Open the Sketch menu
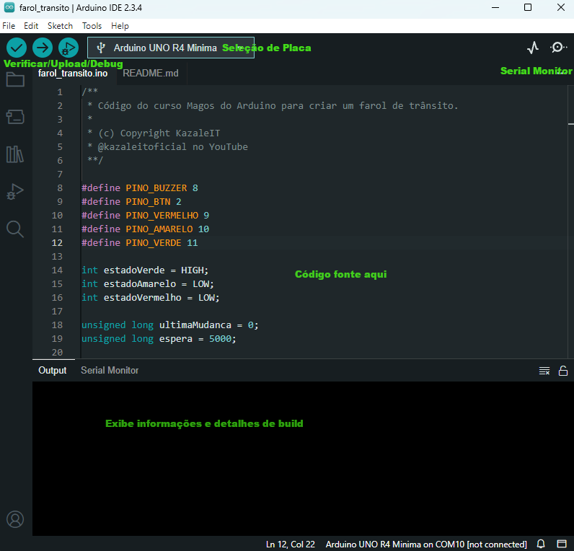This screenshot has width=574, height=551. [60, 26]
